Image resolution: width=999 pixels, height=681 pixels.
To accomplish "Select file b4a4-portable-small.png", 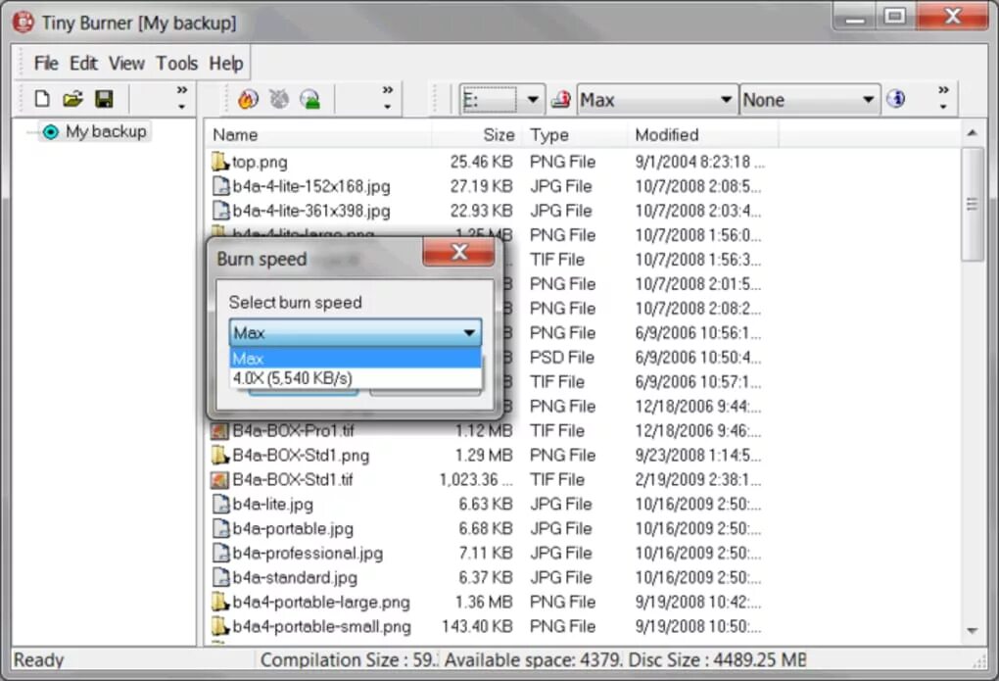I will (x=322, y=627).
